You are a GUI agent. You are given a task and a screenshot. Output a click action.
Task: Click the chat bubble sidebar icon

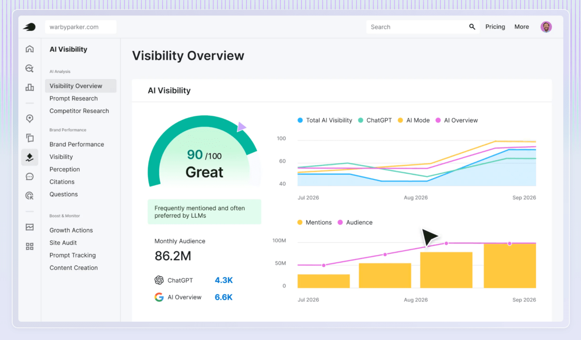point(30,177)
